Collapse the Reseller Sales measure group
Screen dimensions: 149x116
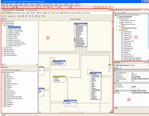3,25
